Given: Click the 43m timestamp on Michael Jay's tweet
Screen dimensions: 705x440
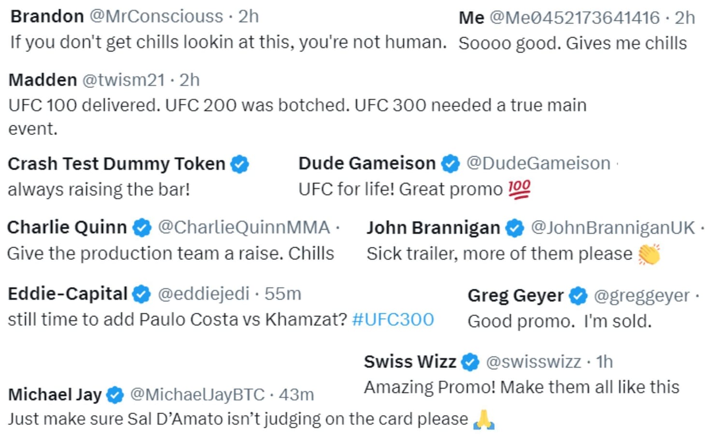Looking at the screenshot, I should pos(296,395).
